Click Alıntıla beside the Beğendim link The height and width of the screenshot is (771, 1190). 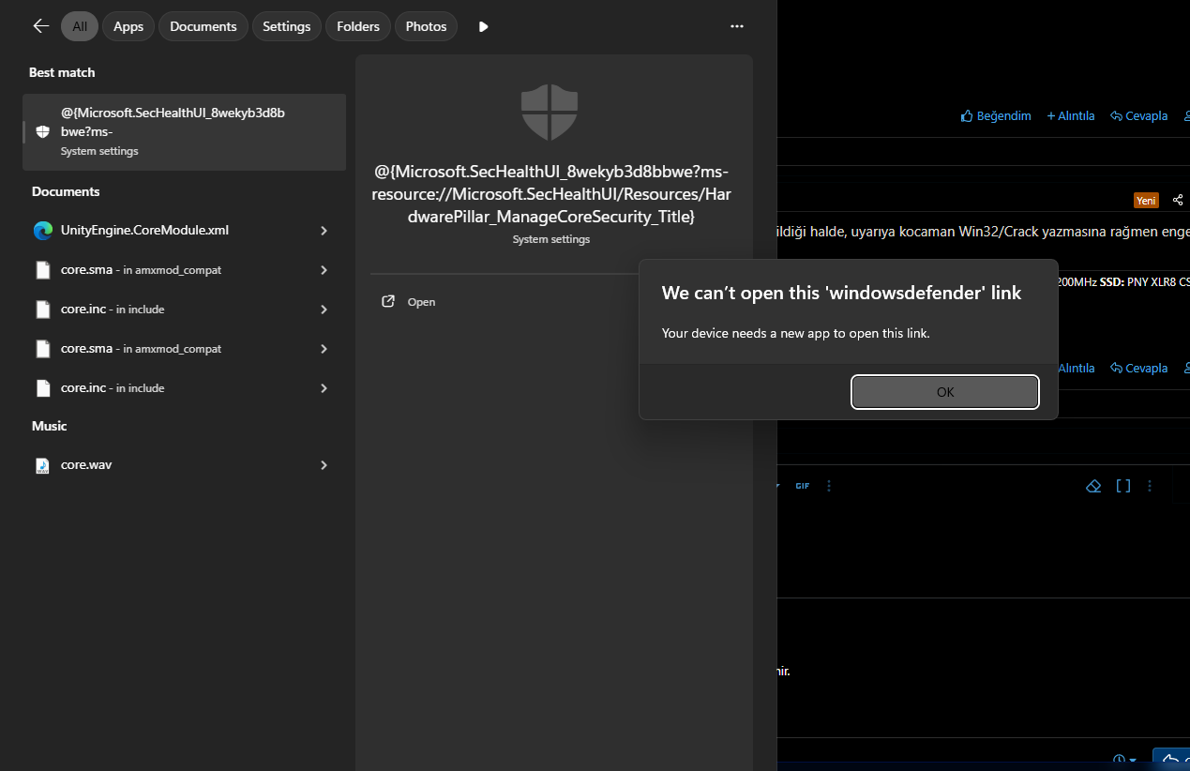point(1071,115)
